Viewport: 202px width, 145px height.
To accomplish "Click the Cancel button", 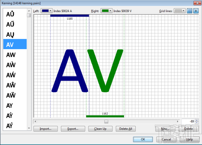I will tap(166, 139).
